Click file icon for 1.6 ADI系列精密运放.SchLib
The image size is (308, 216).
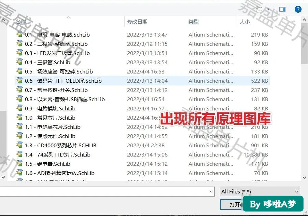[x=19, y=173]
